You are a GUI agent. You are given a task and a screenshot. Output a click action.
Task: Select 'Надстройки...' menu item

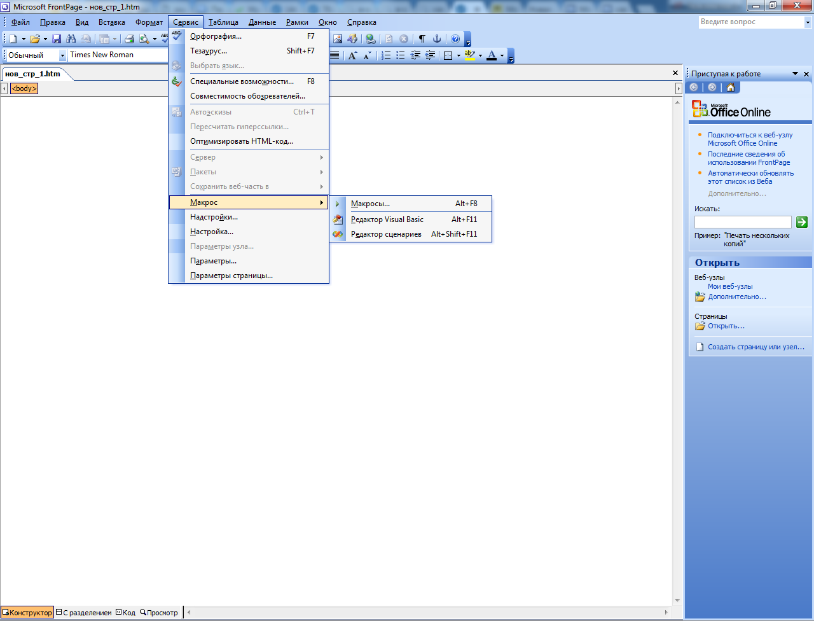pos(249,217)
